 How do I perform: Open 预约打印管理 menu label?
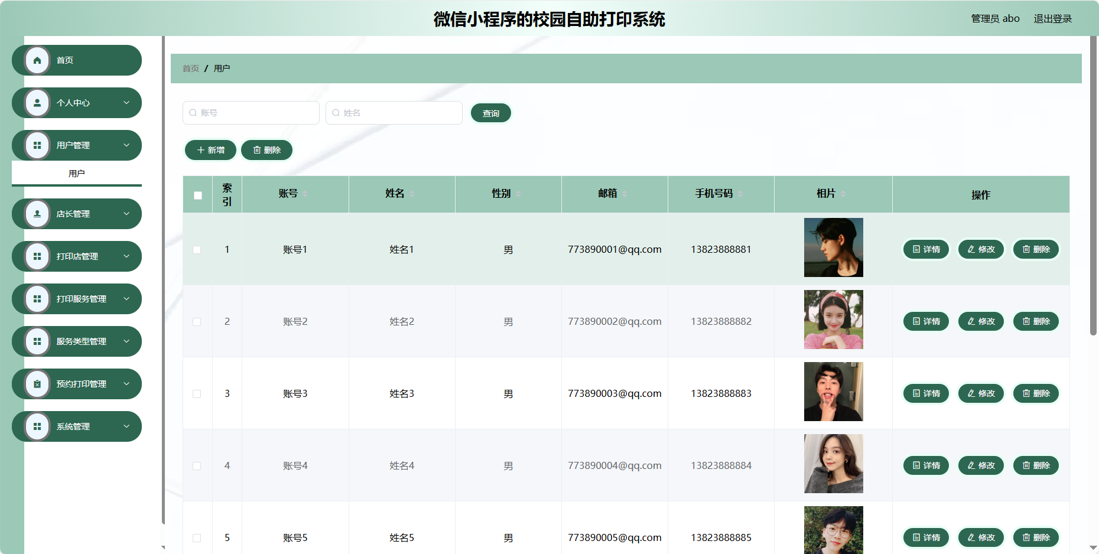click(x=82, y=384)
